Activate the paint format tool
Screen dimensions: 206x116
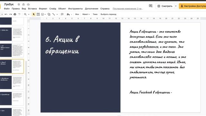19,14
